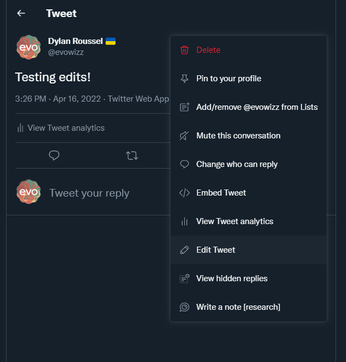Select "Pin to your profile" option
The height and width of the screenshot is (362, 346).
click(228, 79)
